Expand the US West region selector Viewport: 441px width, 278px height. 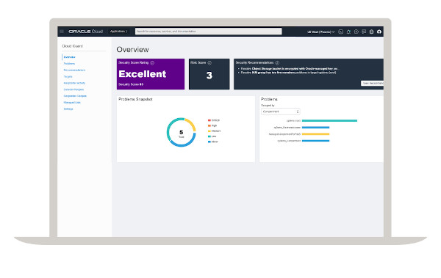[321, 32]
